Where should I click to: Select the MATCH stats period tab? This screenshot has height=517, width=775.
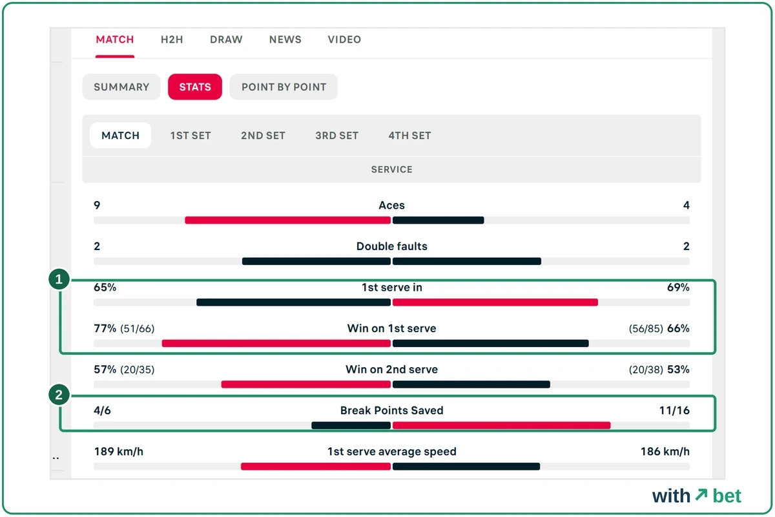tap(120, 136)
